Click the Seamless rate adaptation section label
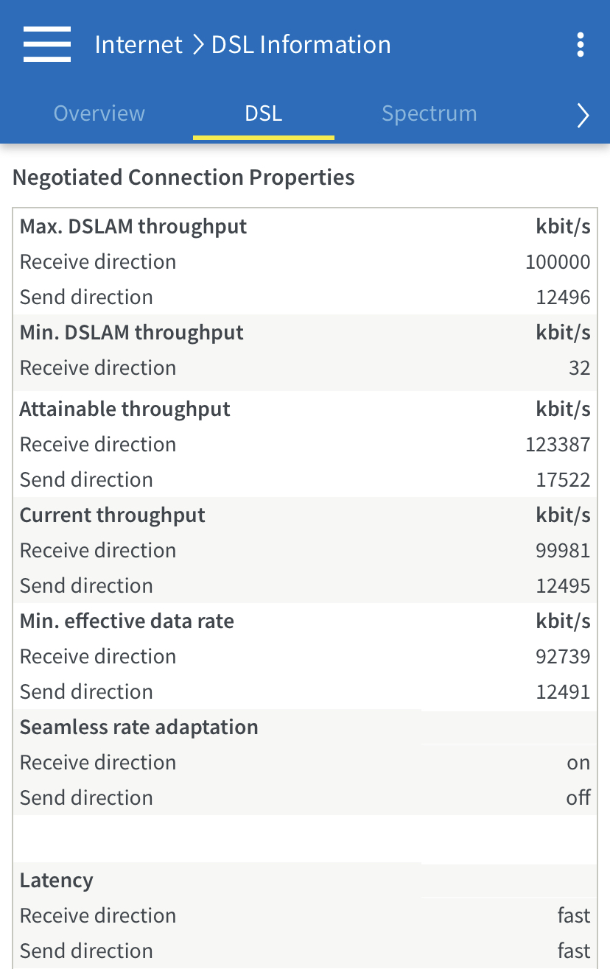Screen dimensions: 610x969 coord(139,727)
